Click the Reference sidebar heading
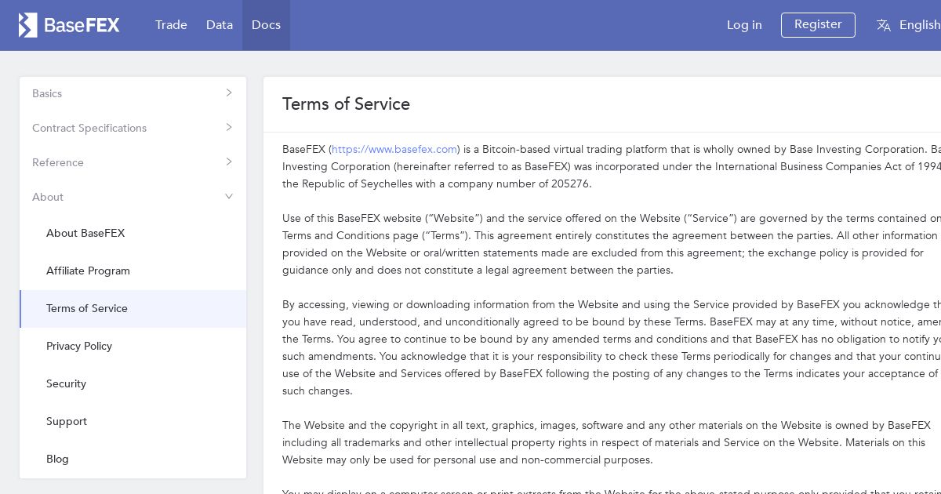The image size is (941, 494). (58, 162)
